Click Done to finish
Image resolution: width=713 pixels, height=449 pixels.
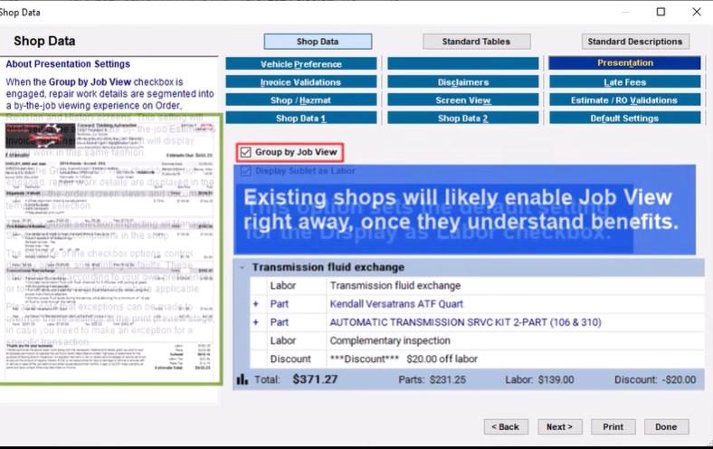pyautogui.click(x=666, y=426)
